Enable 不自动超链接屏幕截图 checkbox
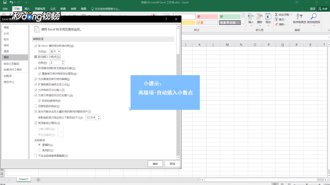 tap(36, 156)
